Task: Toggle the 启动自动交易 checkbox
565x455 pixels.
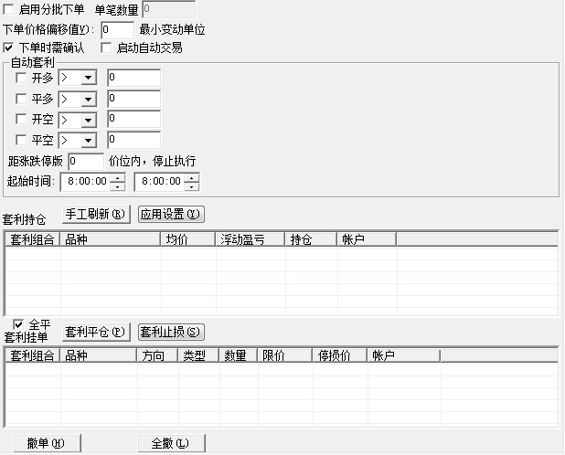Action: 107,48
